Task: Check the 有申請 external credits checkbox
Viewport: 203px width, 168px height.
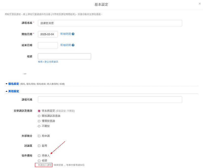Action: (x=39, y=136)
